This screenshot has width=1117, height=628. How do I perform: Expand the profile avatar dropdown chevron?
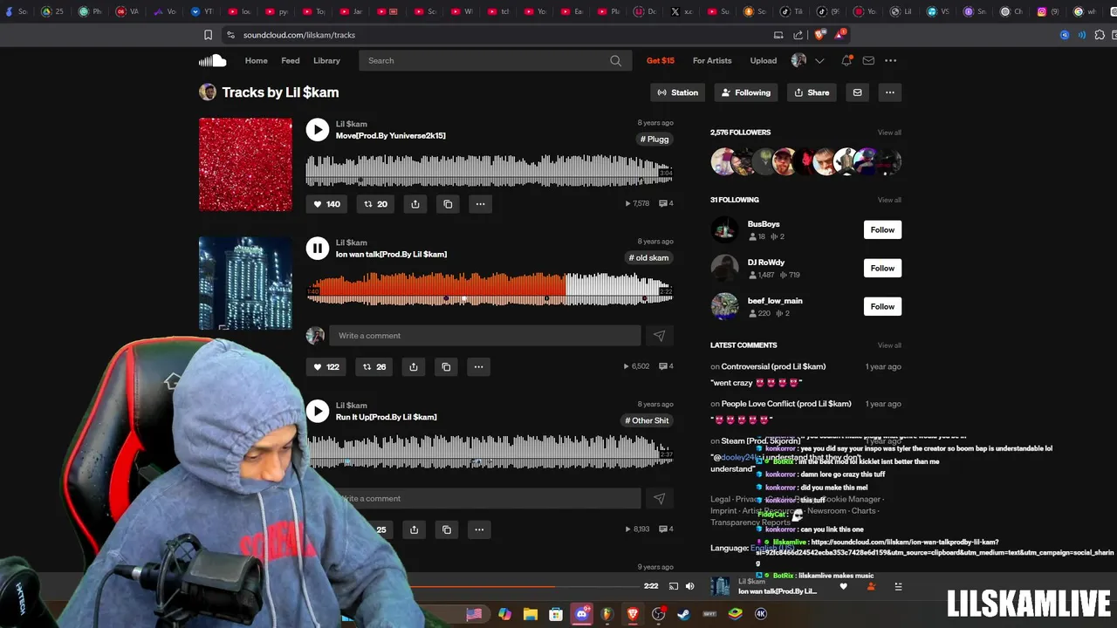coord(819,61)
